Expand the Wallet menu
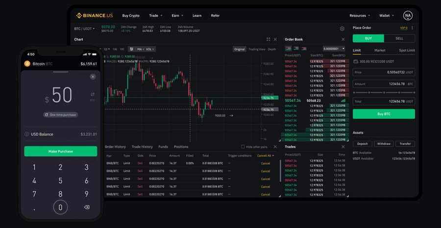This screenshot has height=228, width=441. (x=387, y=16)
